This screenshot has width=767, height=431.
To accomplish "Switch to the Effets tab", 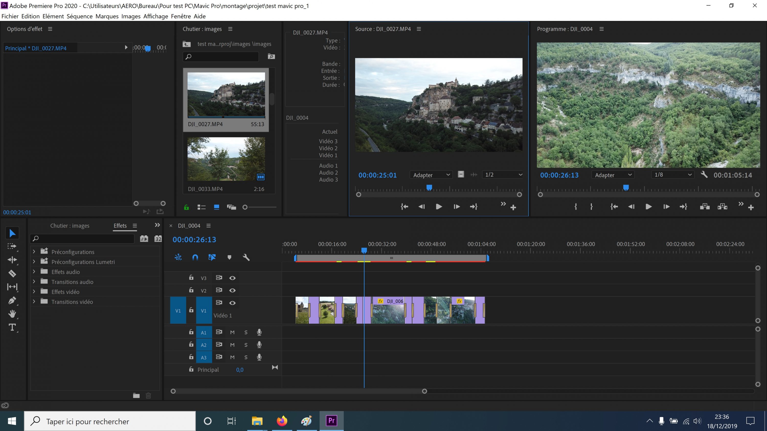I will (120, 226).
